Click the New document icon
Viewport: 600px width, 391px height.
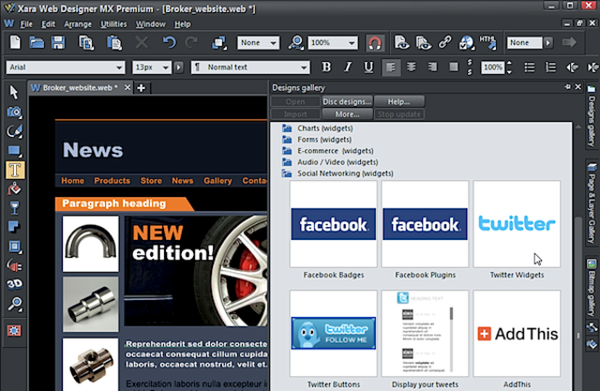coord(15,42)
